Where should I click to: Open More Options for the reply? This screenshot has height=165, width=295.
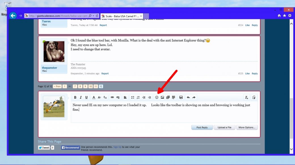point(247,127)
